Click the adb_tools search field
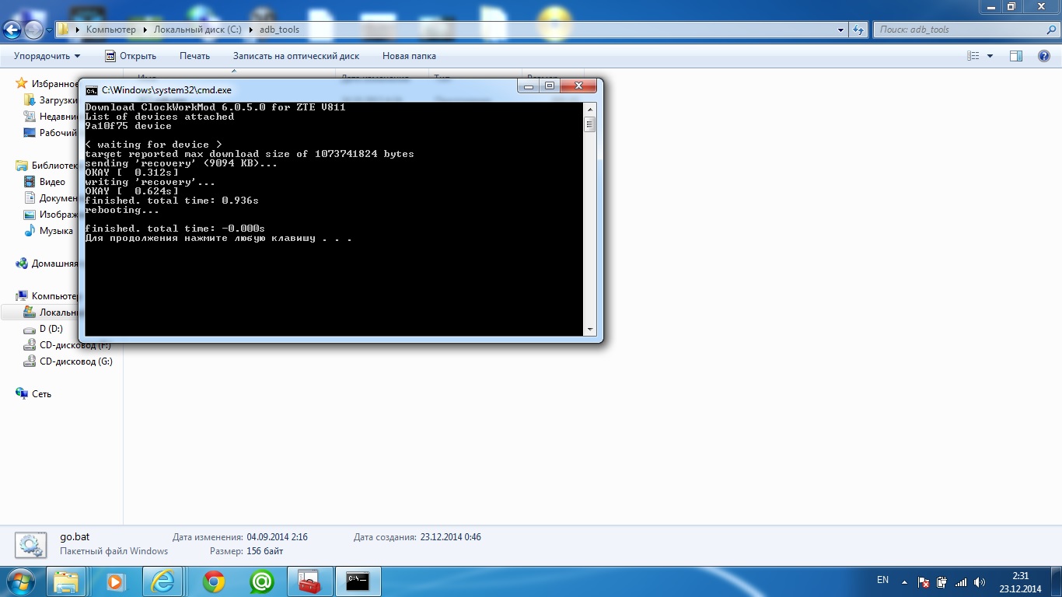The width and height of the screenshot is (1062, 597). [956, 30]
